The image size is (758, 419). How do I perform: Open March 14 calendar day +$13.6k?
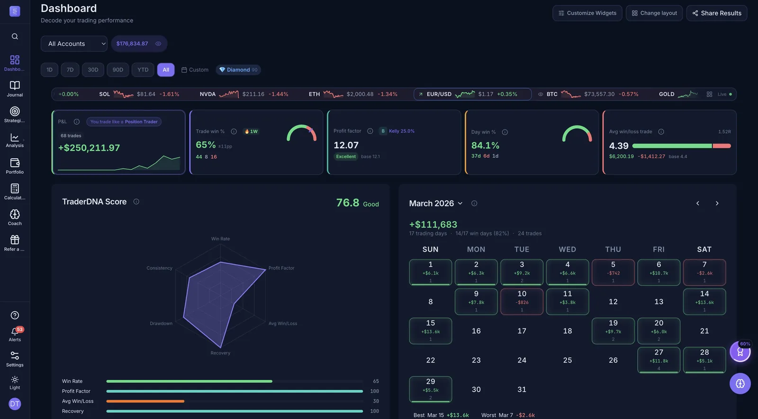click(x=704, y=301)
